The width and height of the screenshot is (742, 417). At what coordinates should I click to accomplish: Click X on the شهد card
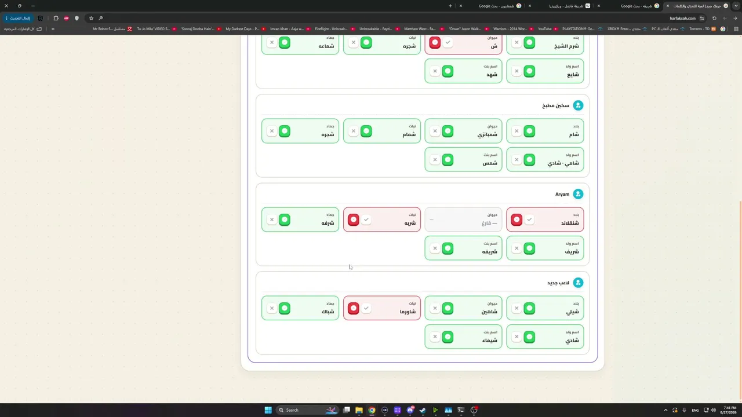click(435, 71)
